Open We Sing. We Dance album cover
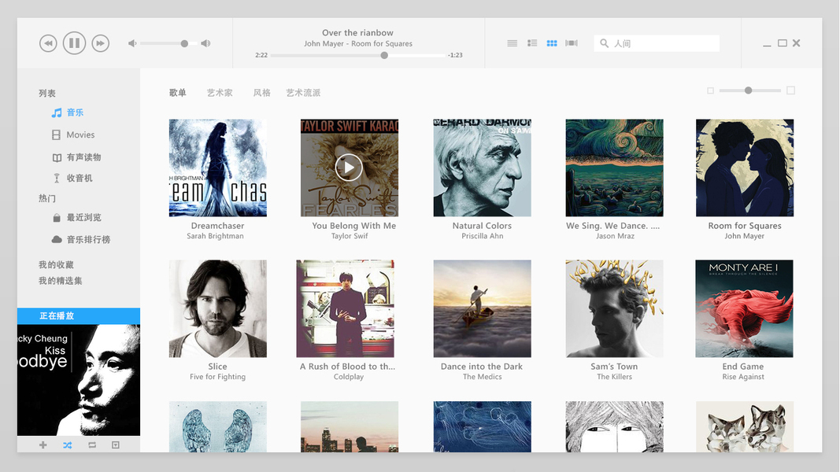The height and width of the screenshot is (472, 840). [x=615, y=168]
